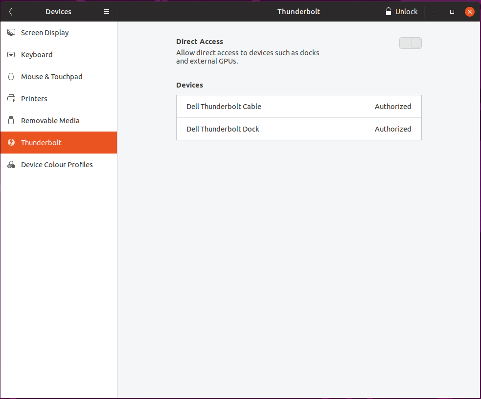Open the Dell Thunderbolt Cable device row

pos(299,106)
